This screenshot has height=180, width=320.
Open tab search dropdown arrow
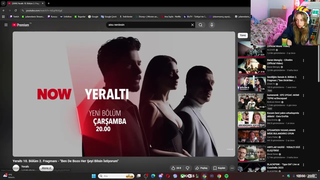pos(3,3)
